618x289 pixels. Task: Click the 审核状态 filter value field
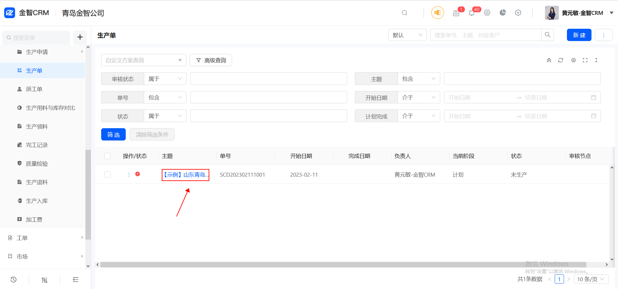pos(269,79)
